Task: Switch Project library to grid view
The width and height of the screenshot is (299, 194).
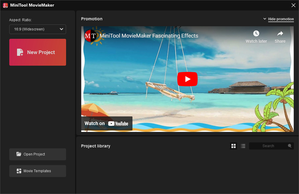Action: [234, 146]
